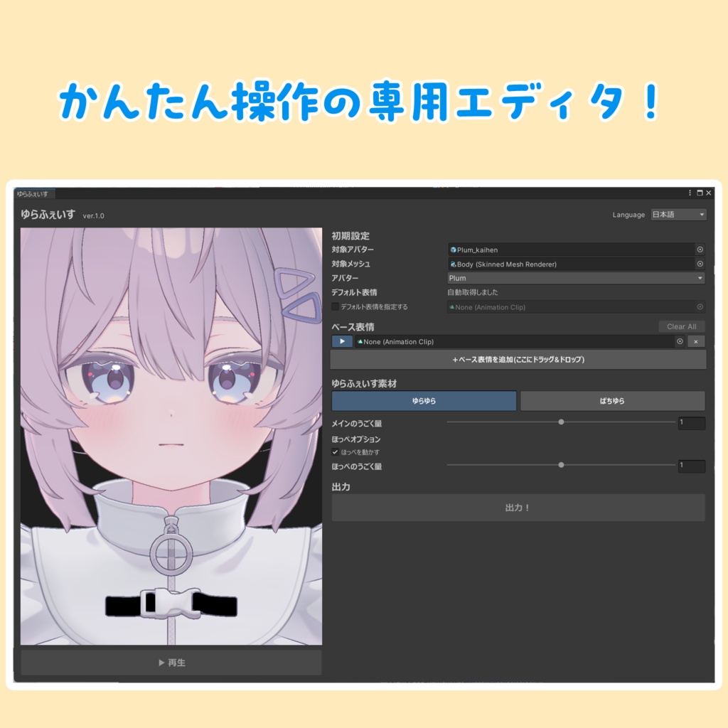Click メインのうごく量 slider handle

pyautogui.click(x=561, y=422)
